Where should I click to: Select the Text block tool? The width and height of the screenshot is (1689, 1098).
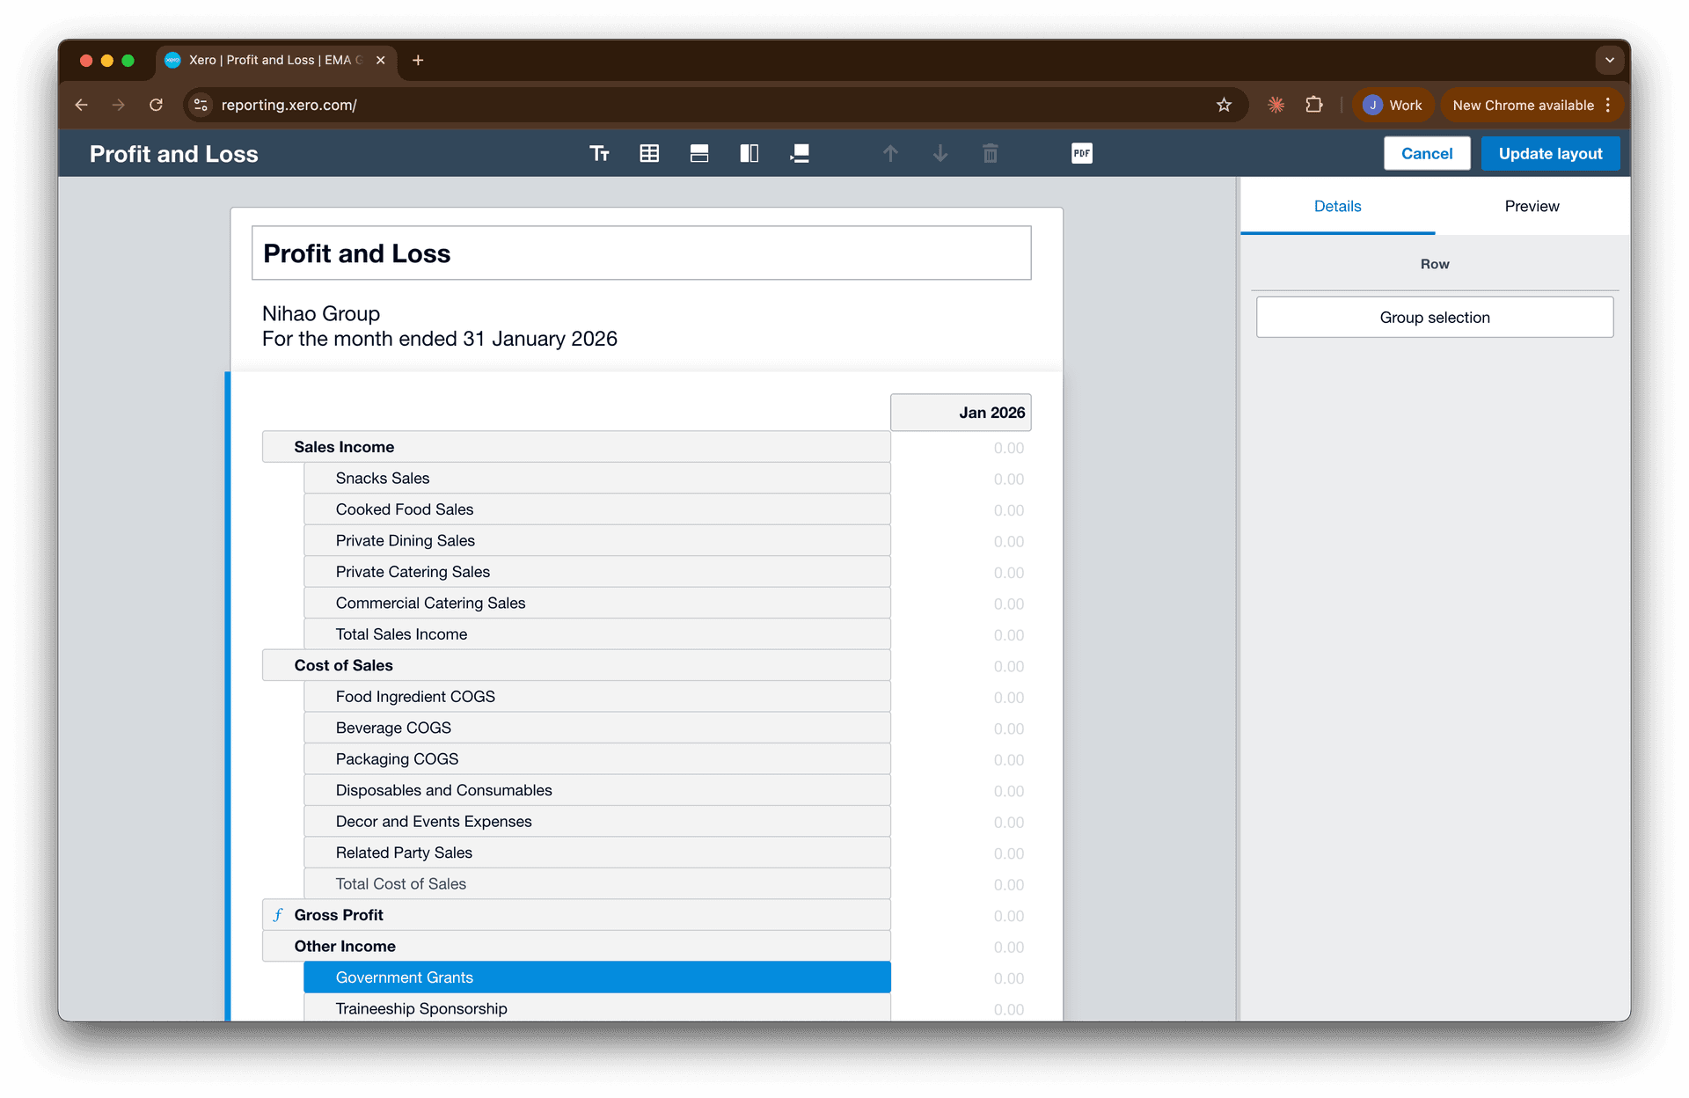(x=600, y=153)
